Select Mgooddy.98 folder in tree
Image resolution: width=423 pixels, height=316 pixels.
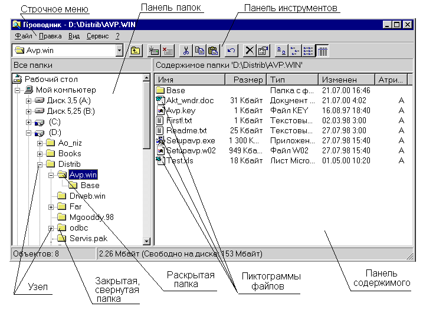point(91,217)
